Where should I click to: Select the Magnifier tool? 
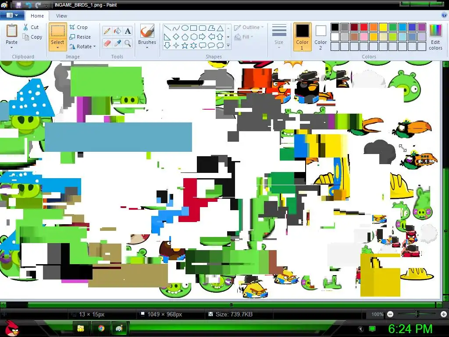128,43
